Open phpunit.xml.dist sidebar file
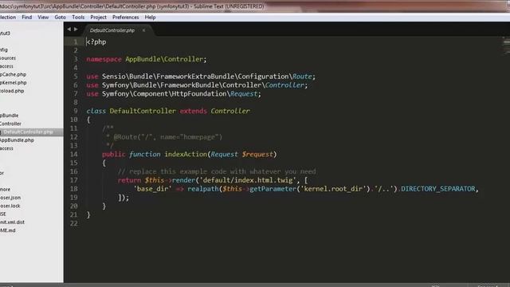 coord(13,222)
